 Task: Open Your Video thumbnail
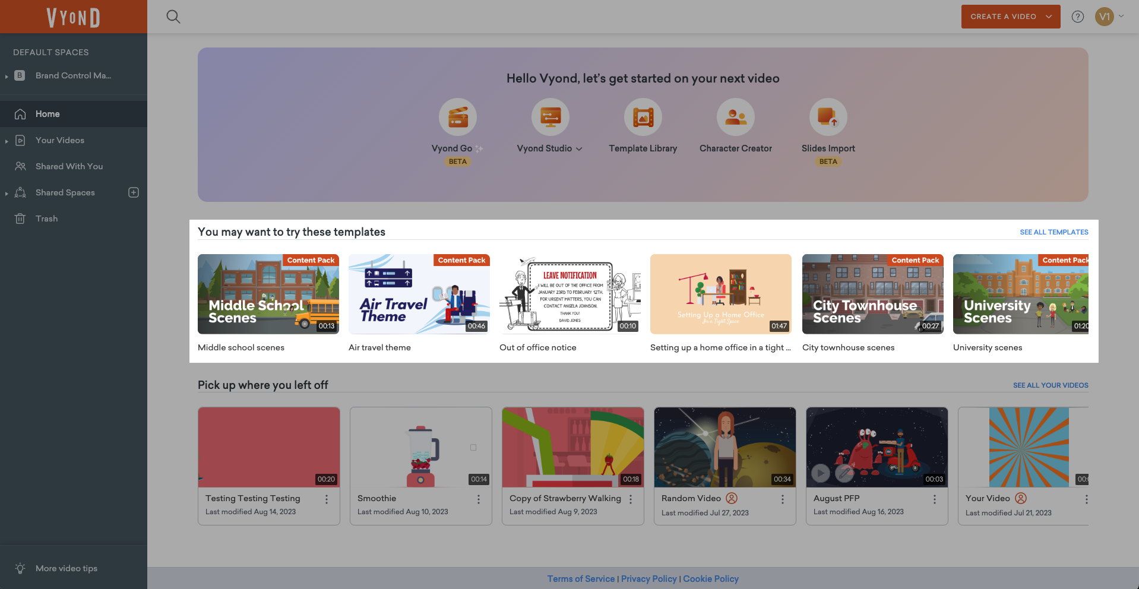[1023, 447]
